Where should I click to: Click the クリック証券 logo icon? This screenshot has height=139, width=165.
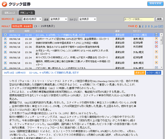[4, 4]
